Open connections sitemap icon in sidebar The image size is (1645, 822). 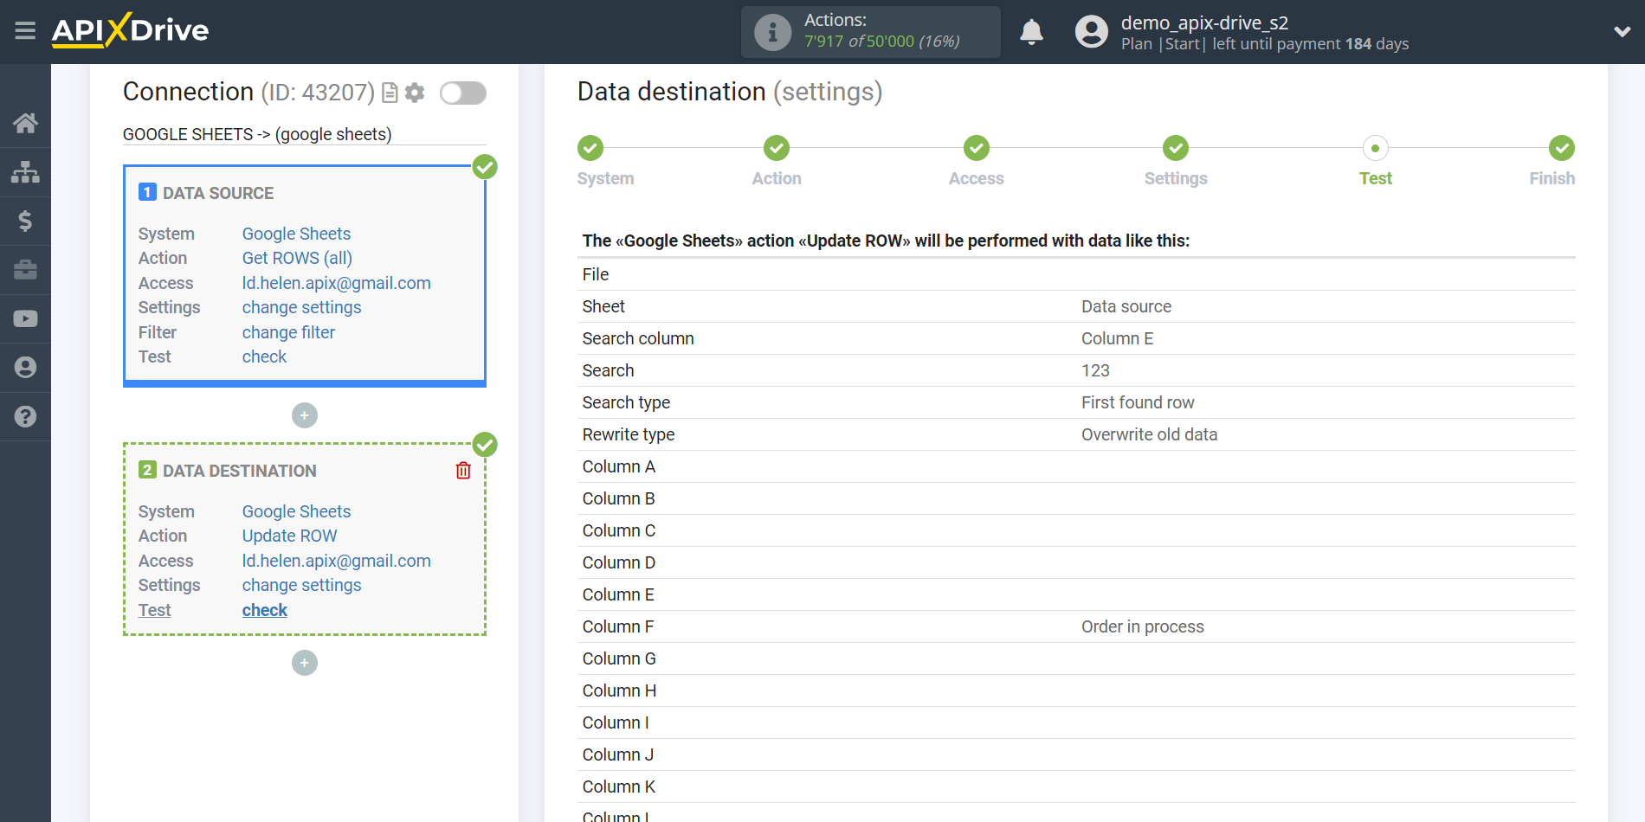click(25, 172)
